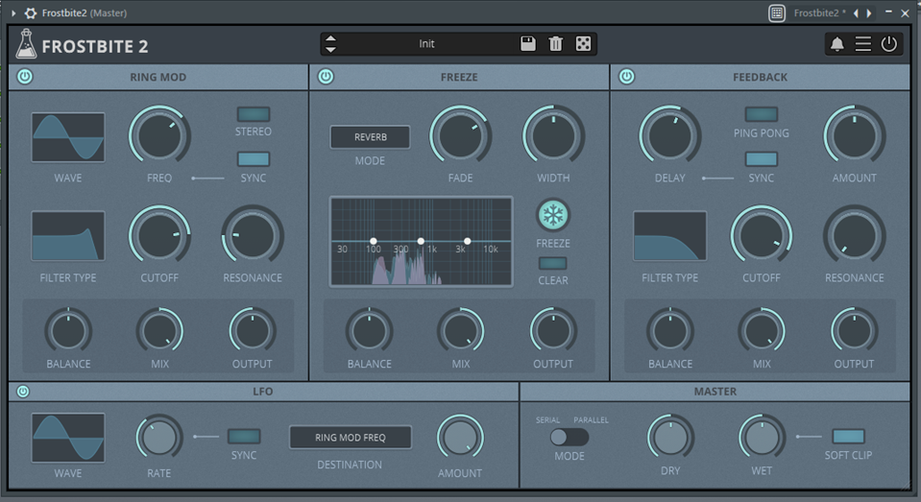Open the Reverb mode selector
The width and height of the screenshot is (921, 502).
370,137
